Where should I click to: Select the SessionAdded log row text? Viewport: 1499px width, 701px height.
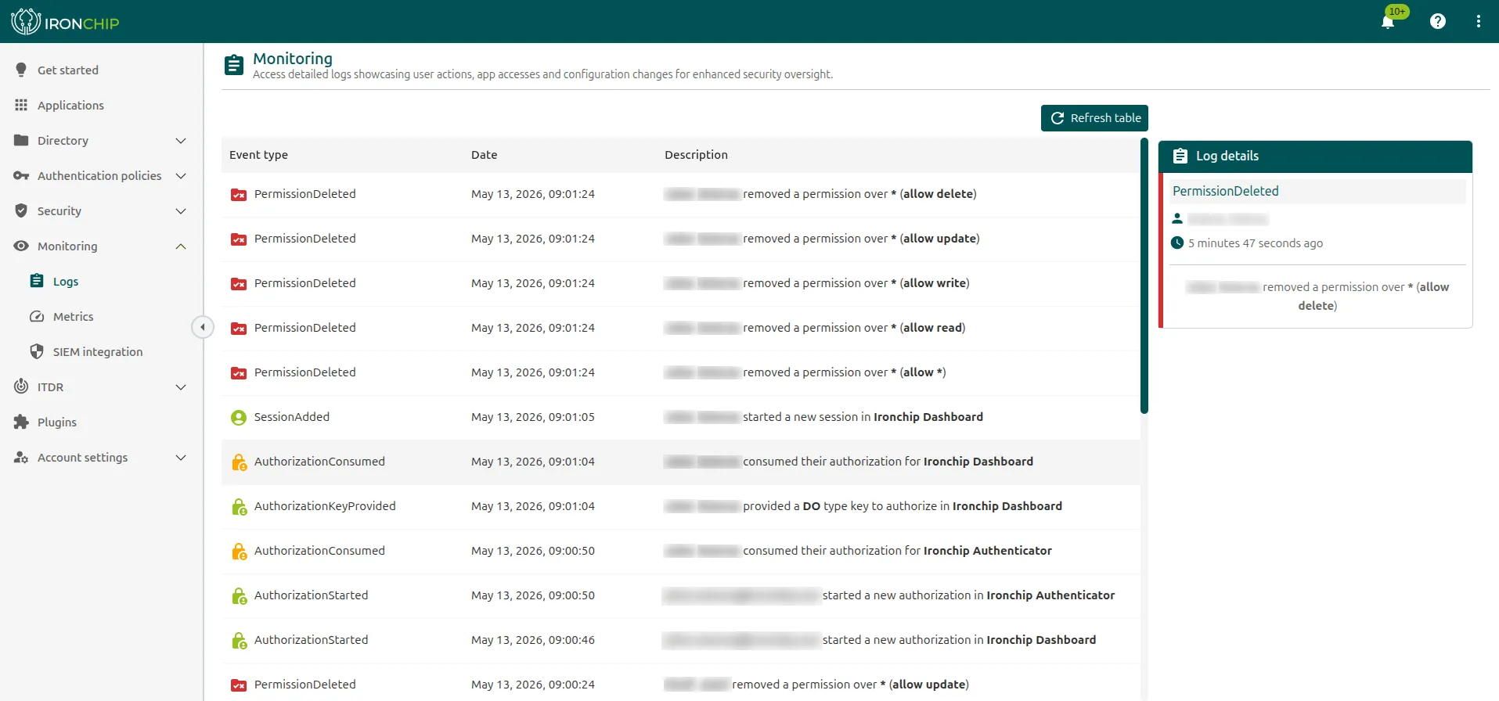coord(291,417)
